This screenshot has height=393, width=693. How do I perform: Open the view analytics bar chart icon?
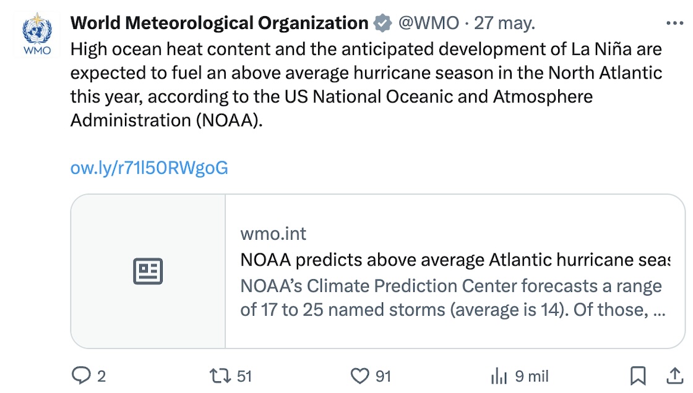tap(499, 376)
